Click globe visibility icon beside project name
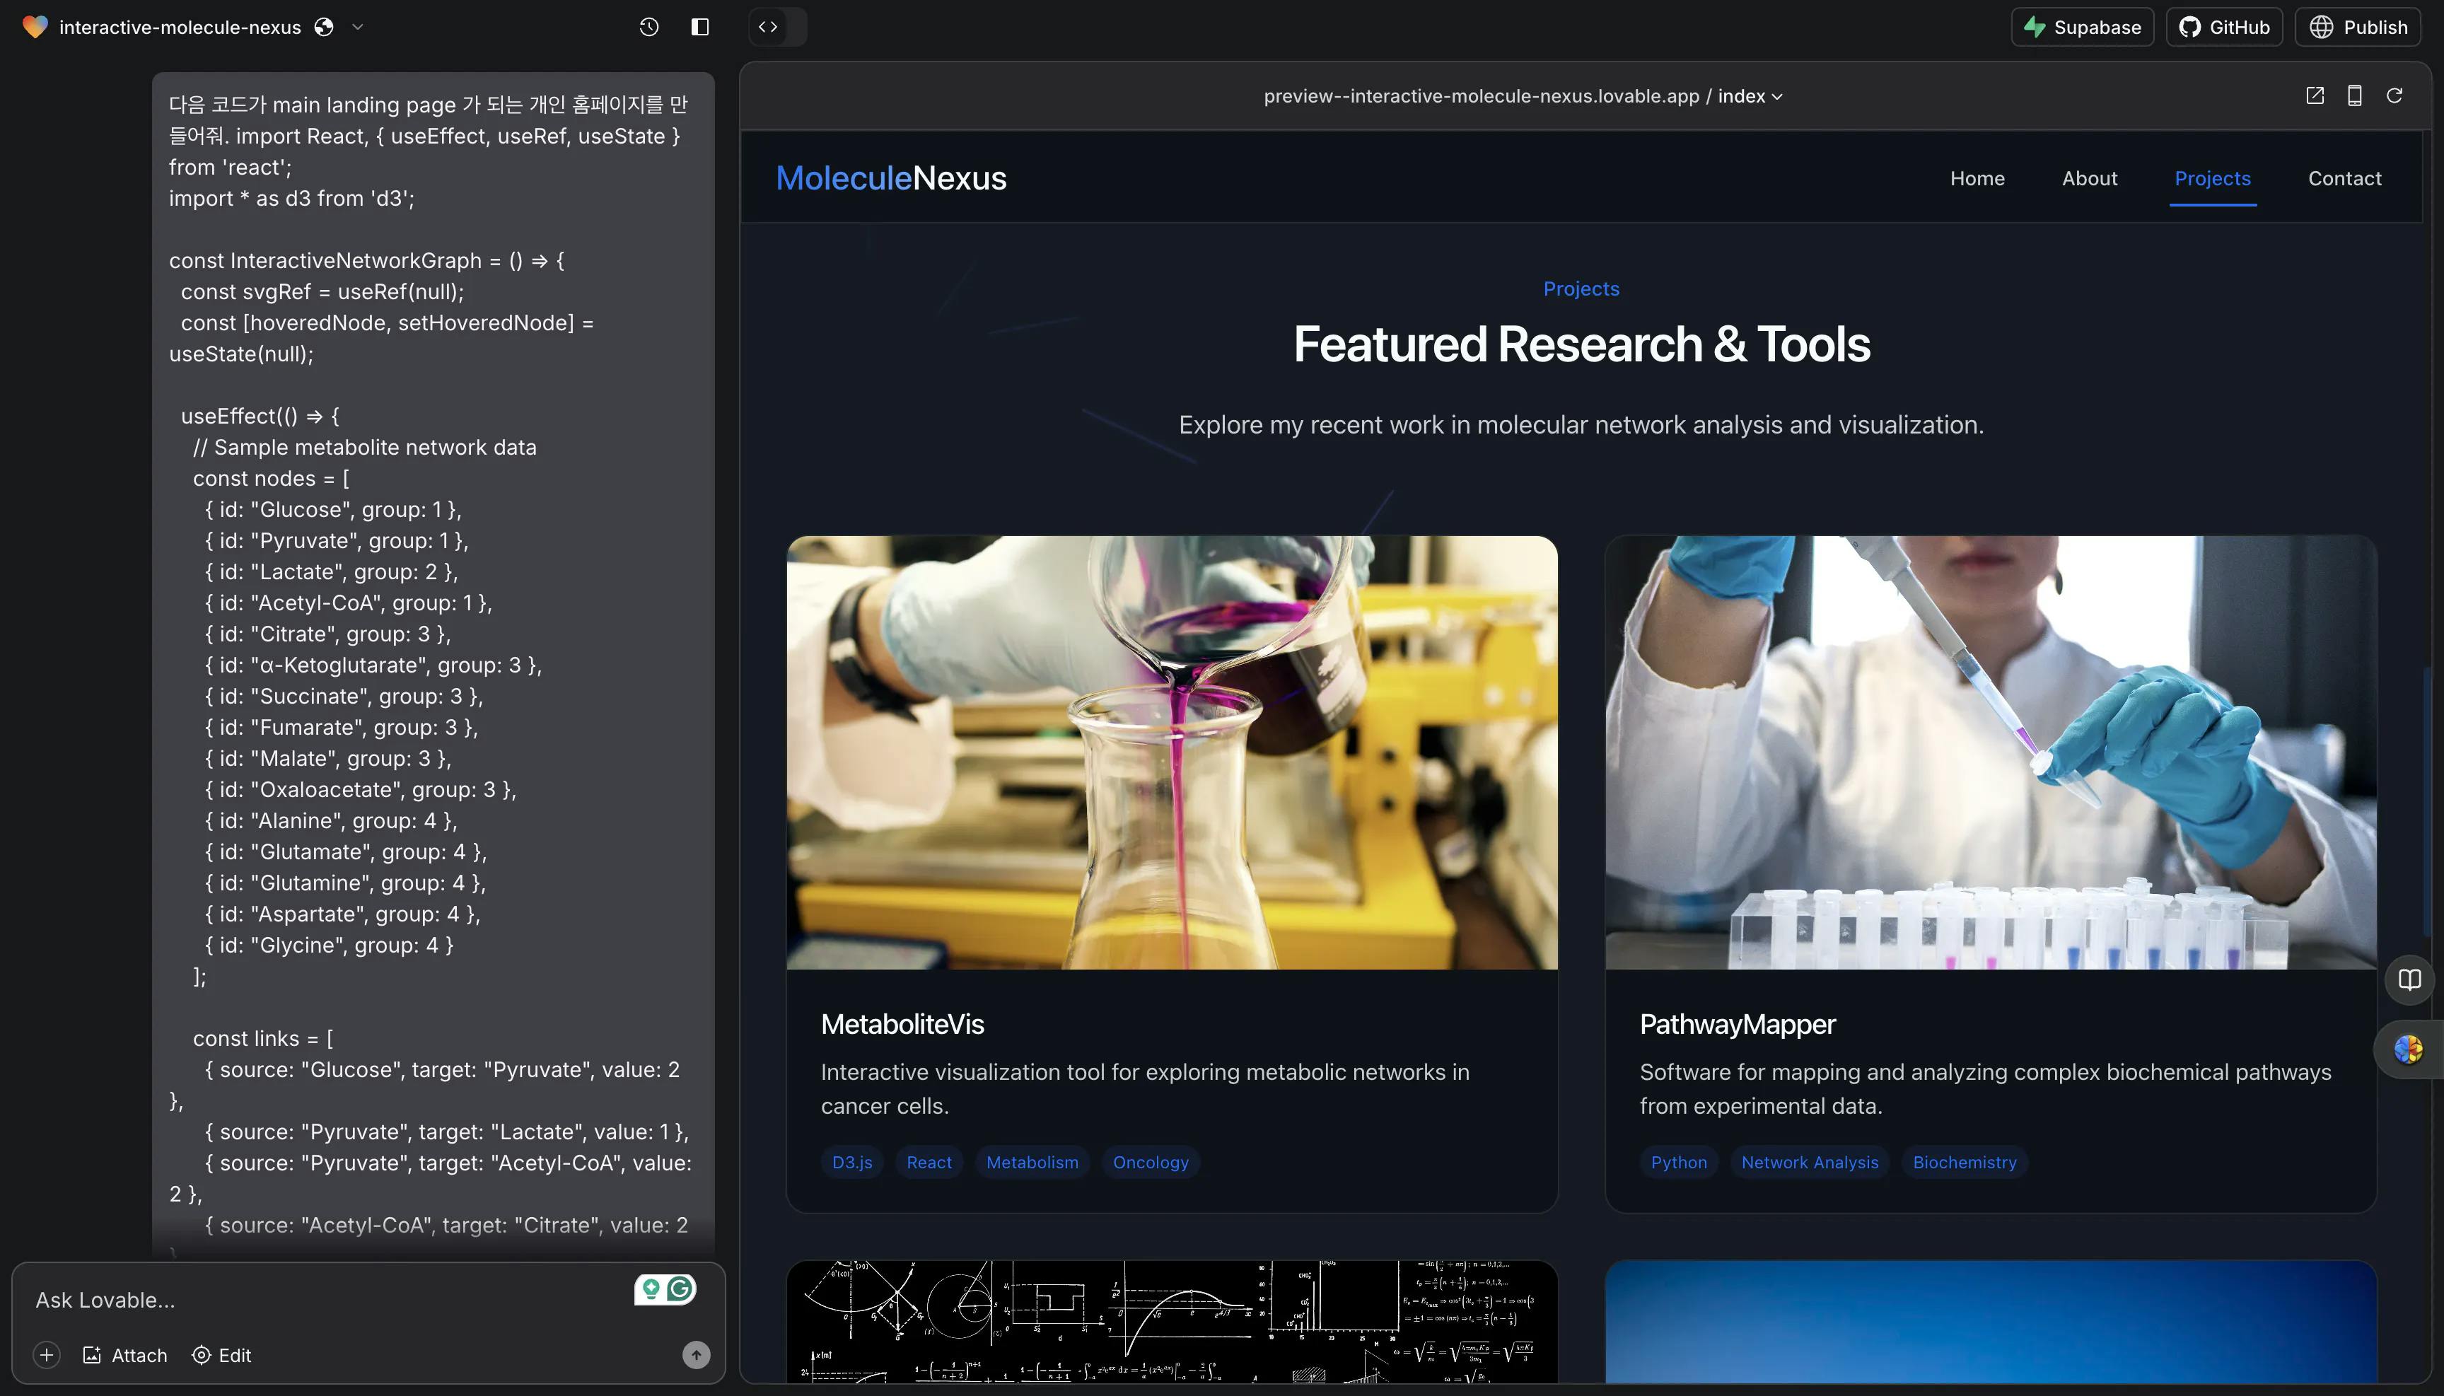 pyautogui.click(x=324, y=27)
